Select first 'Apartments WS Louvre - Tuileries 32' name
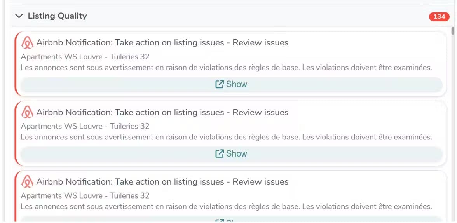 pos(85,57)
